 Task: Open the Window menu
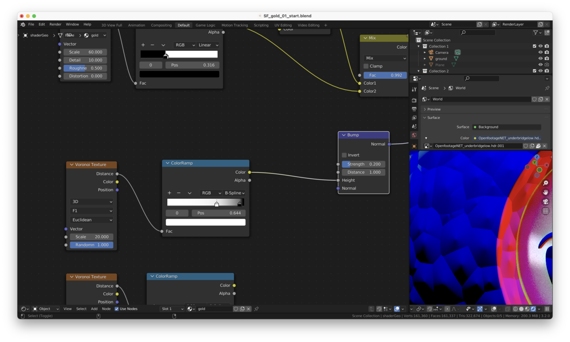(x=72, y=24)
